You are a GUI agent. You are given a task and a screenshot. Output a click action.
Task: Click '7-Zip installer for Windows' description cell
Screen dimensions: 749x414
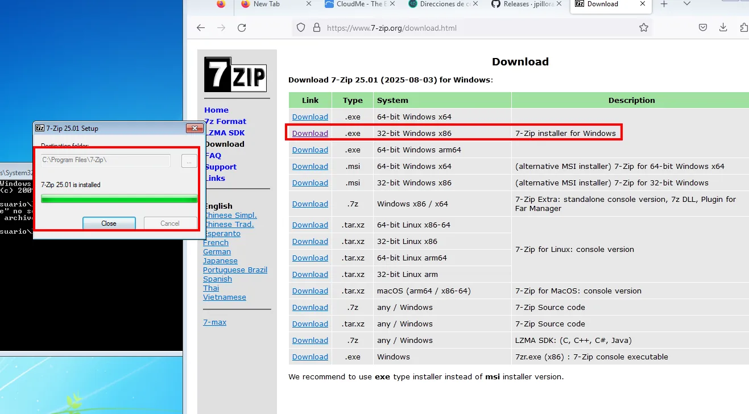pyautogui.click(x=565, y=133)
